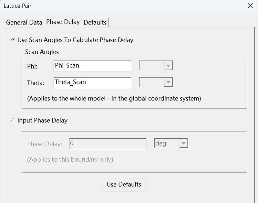Image resolution: width=258 pixels, height=203 pixels.
Task: Expand the Phi unit dropdown
Action: point(156,66)
